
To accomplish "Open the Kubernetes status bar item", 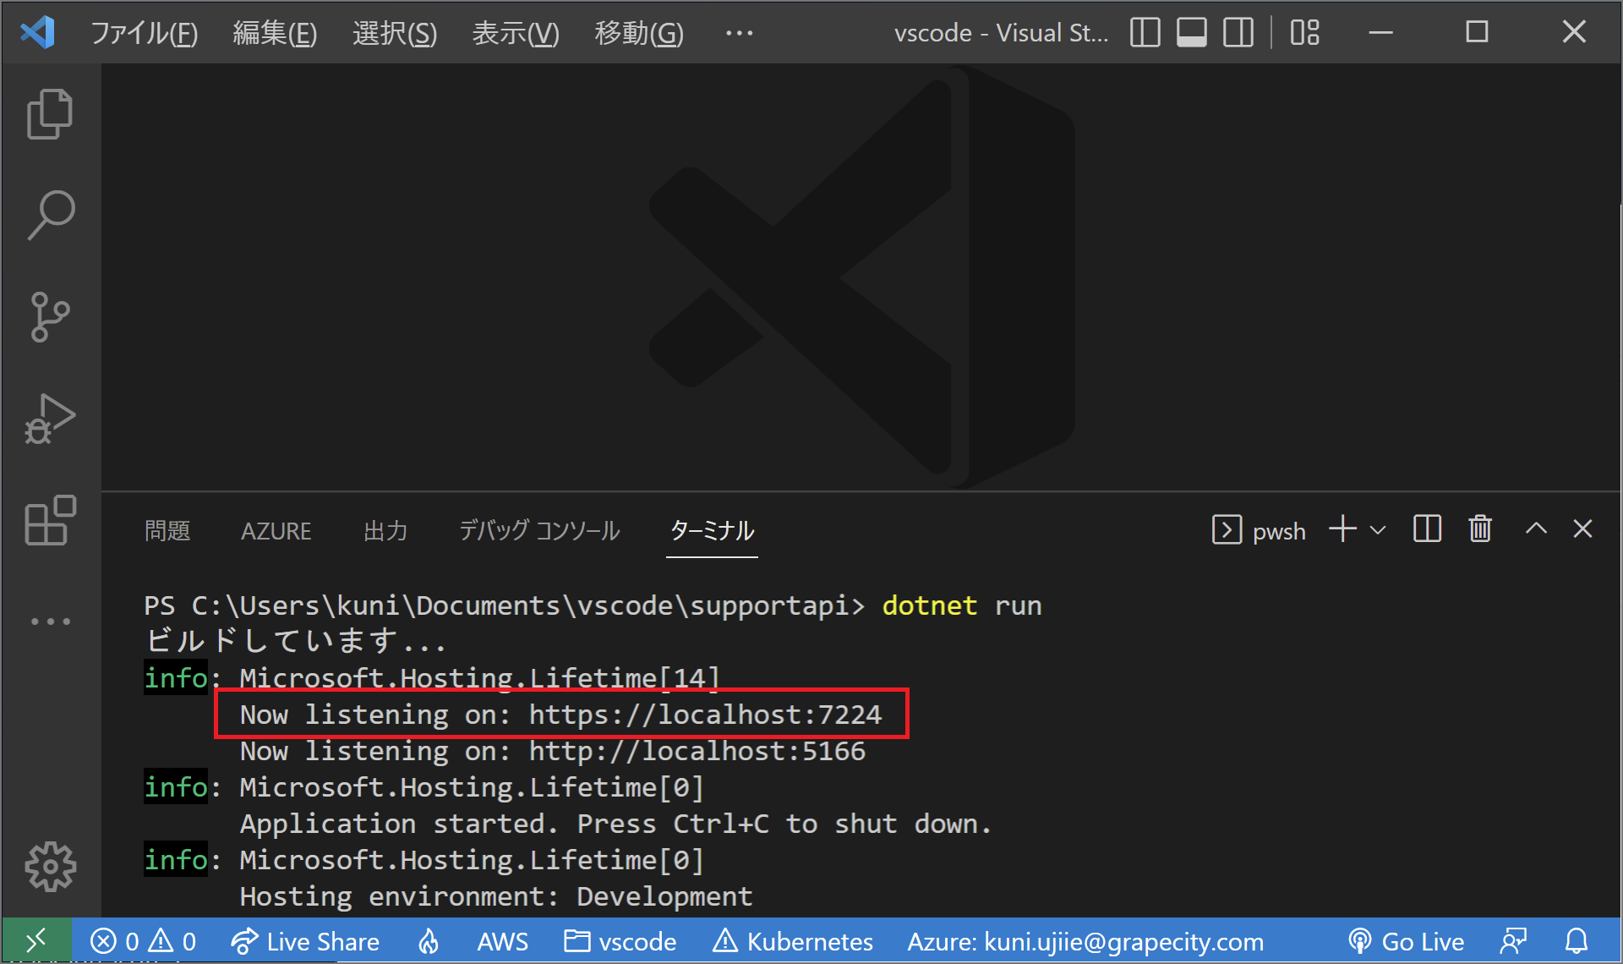I will 793,941.
